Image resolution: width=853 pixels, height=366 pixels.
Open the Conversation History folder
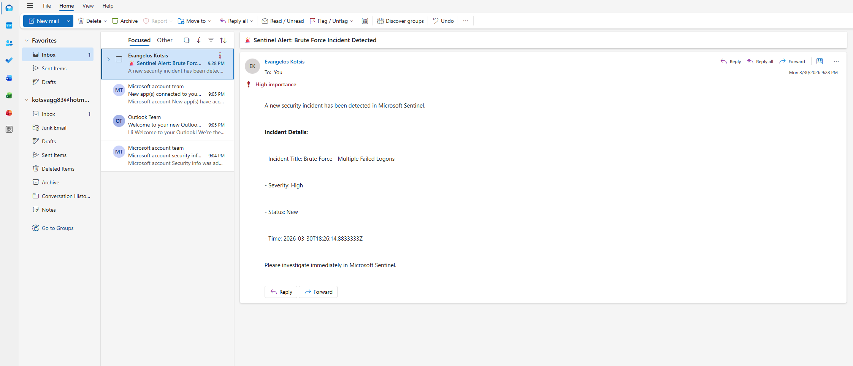point(58,196)
